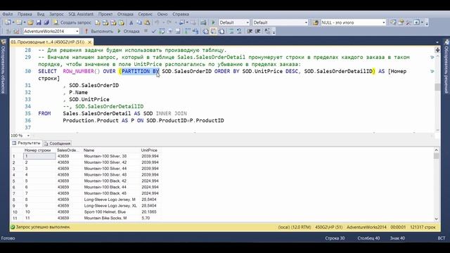Image resolution: width=450 pixels, height=253 pixels.
Task: Select Results to Text mode
Action: tap(205, 31)
